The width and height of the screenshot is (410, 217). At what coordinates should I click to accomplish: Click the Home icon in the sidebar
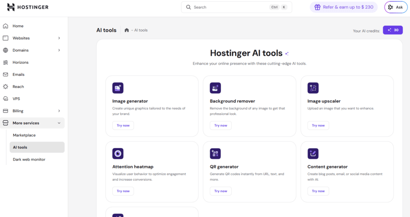(x=6, y=26)
